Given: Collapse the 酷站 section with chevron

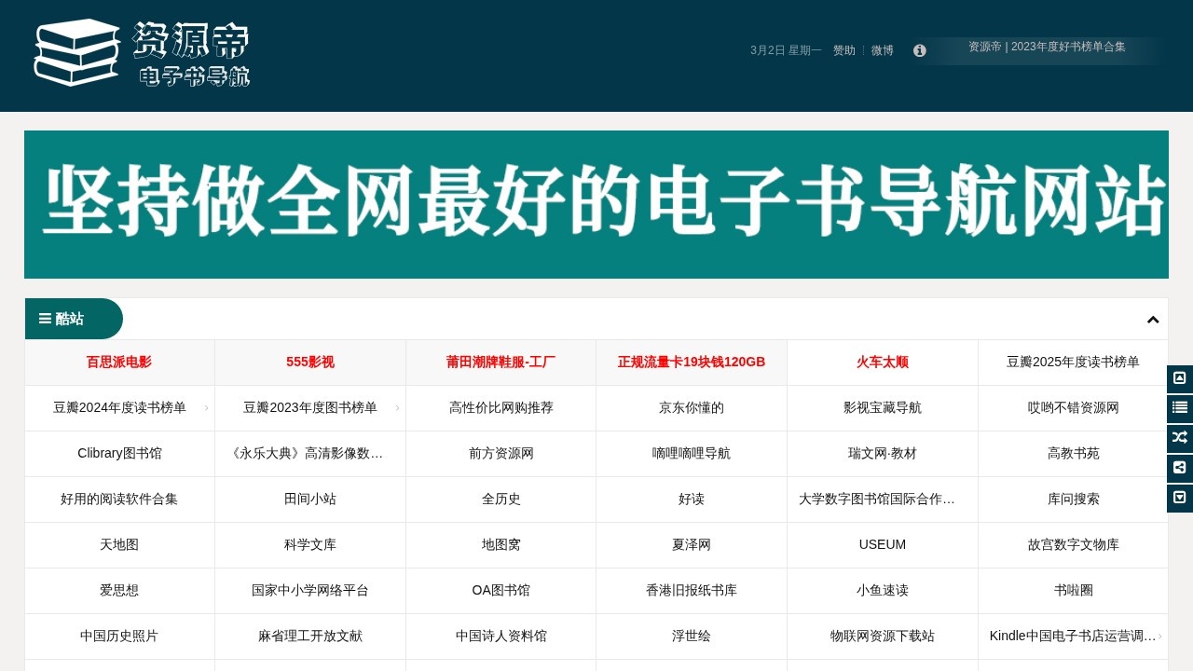Looking at the screenshot, I should pyautogui.click(x=1153, y=319).
